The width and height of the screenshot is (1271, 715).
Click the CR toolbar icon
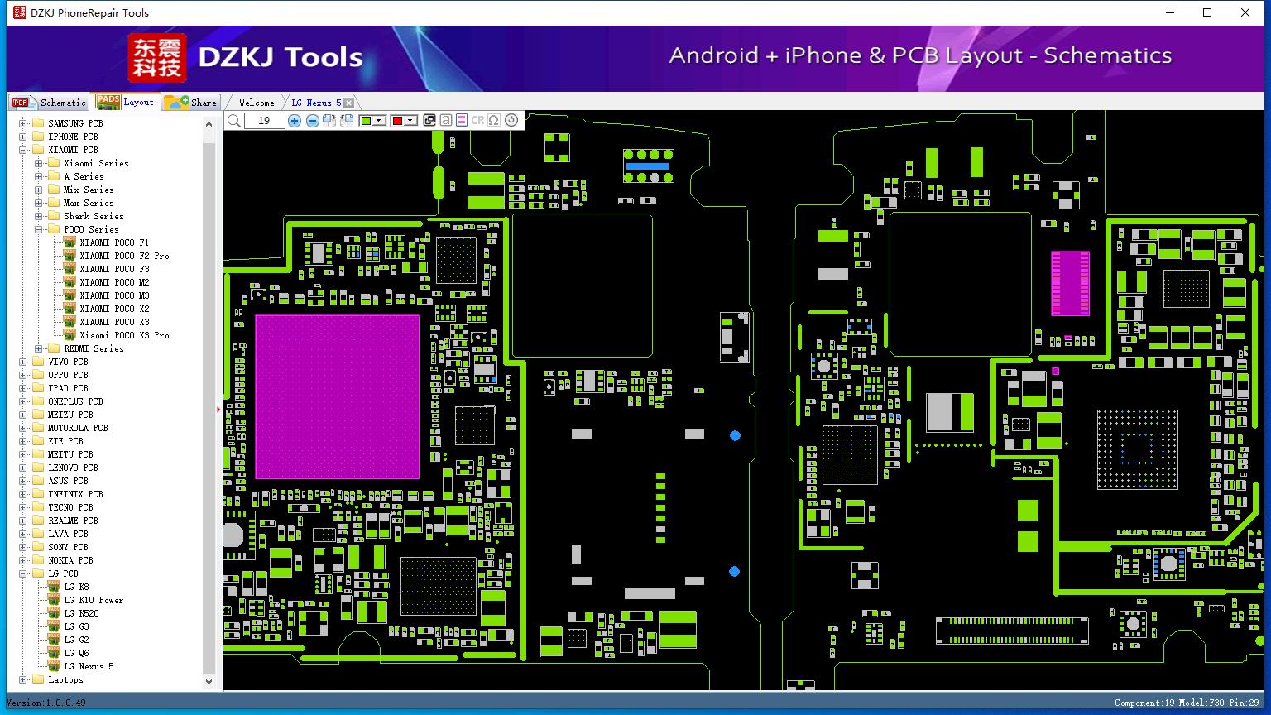(477, 121)
